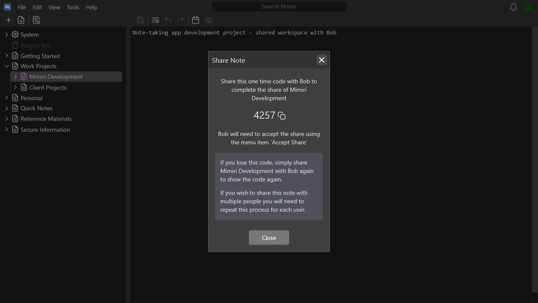Expand the Getting Started node
The image size is (538, 303).
[x=7, y=56]
